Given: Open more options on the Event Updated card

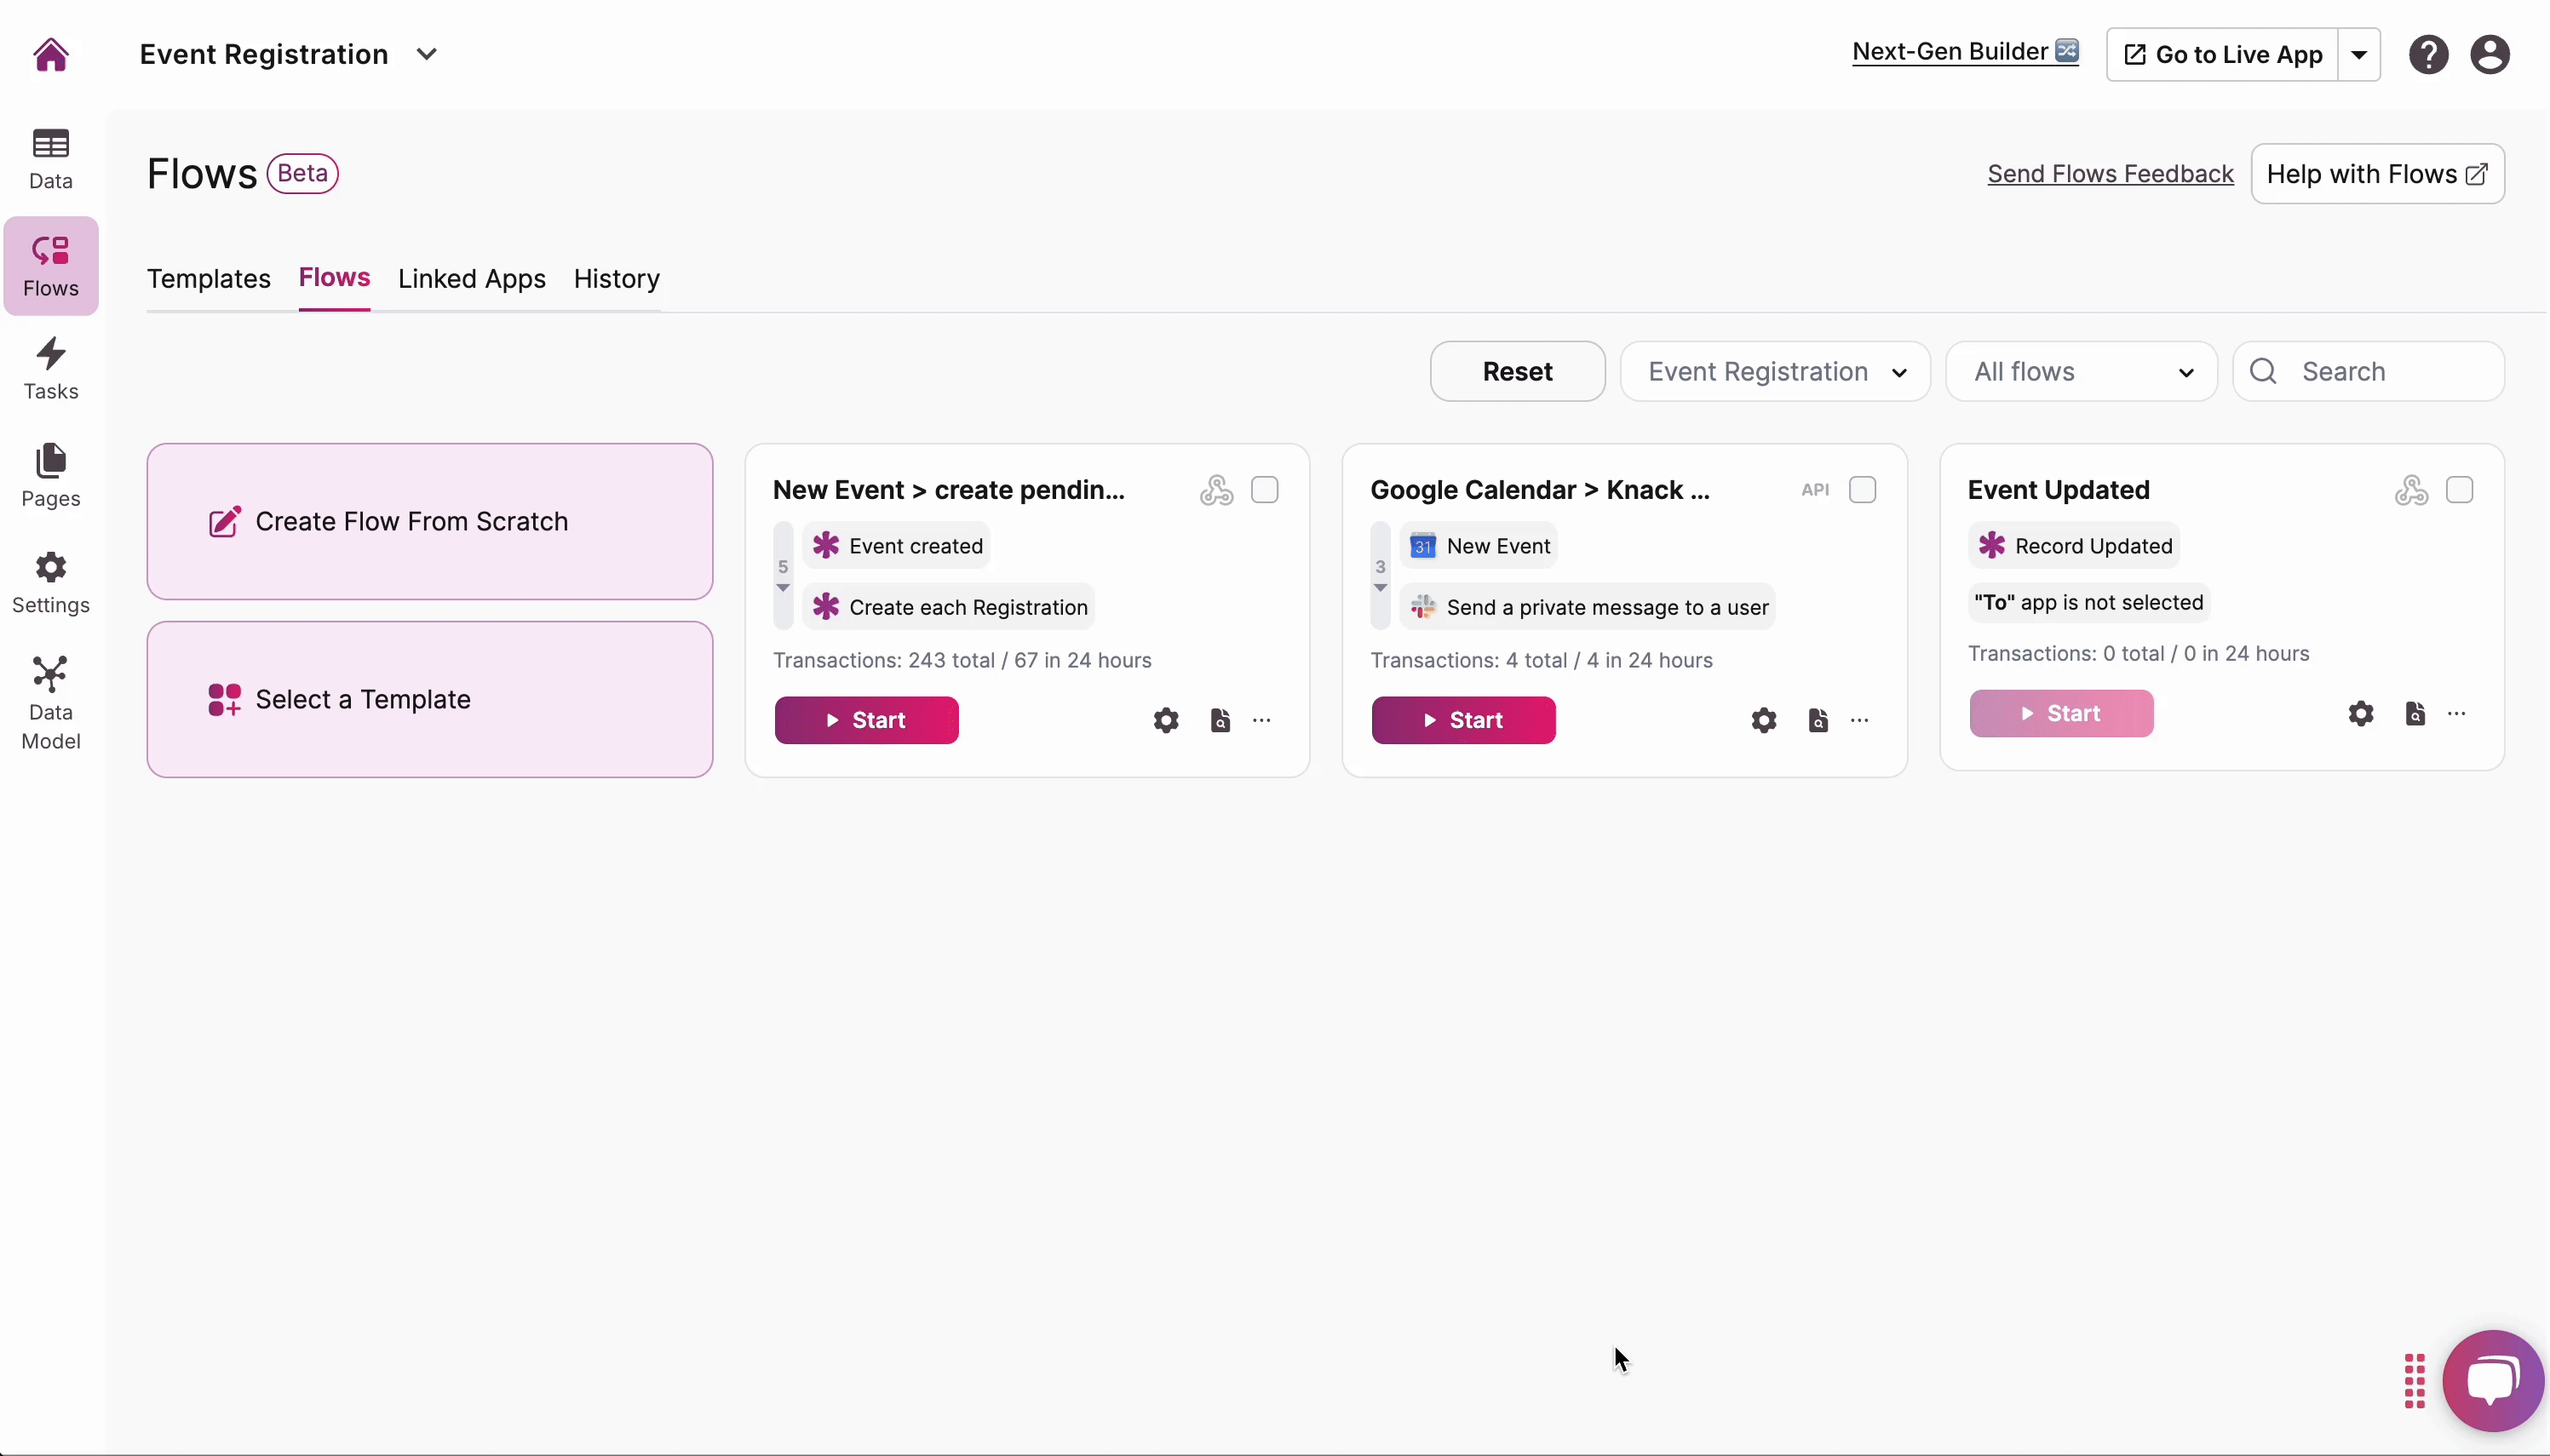Looking at the screenshot, I should (x=2458, y=713).
